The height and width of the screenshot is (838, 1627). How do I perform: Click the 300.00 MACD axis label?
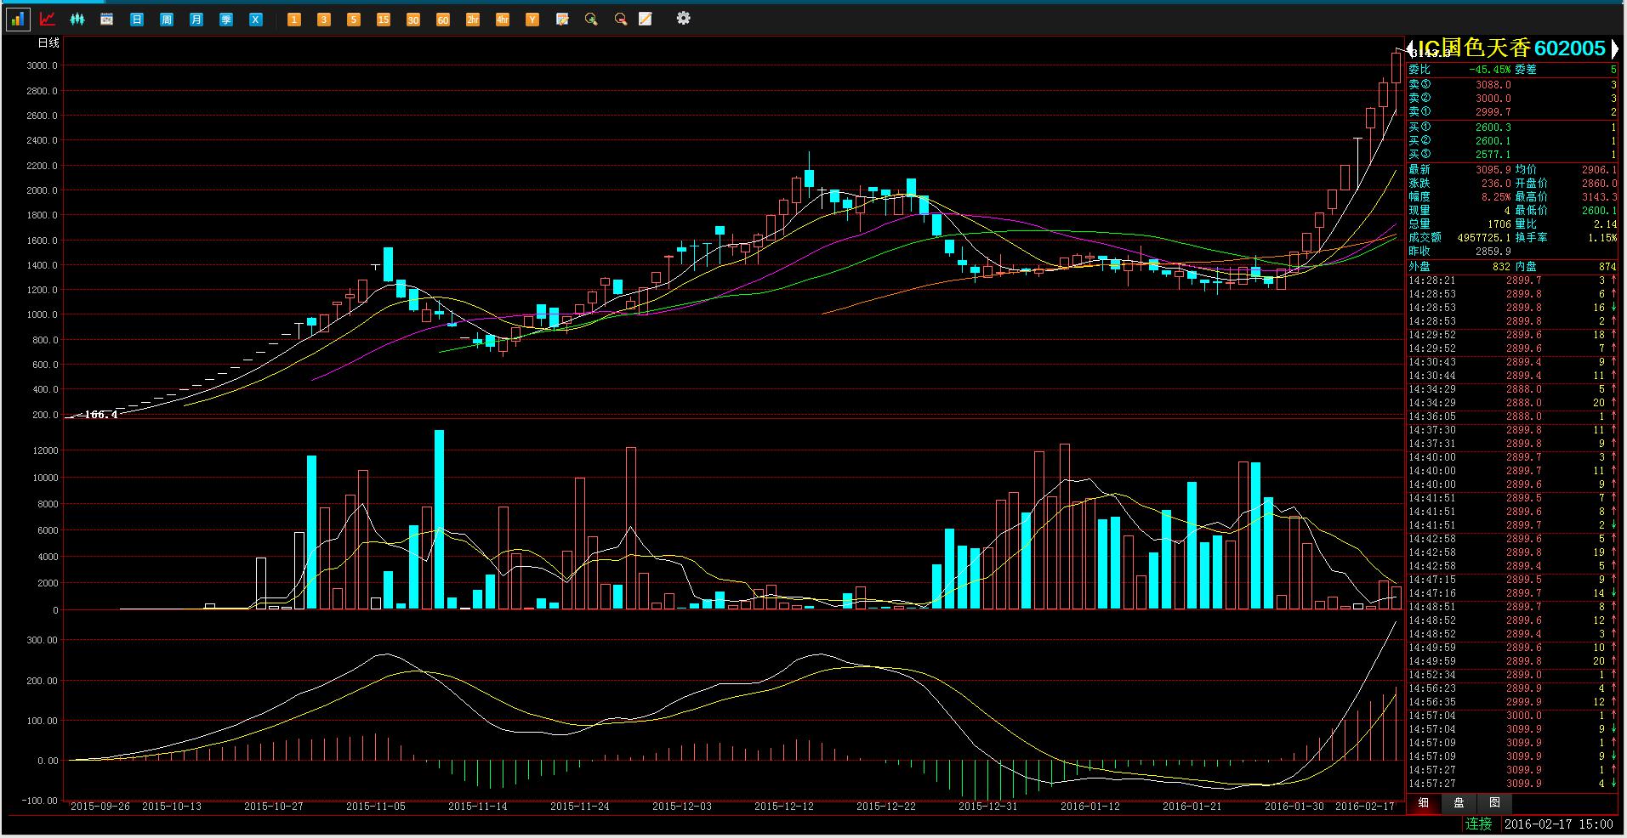click(43, 640)
